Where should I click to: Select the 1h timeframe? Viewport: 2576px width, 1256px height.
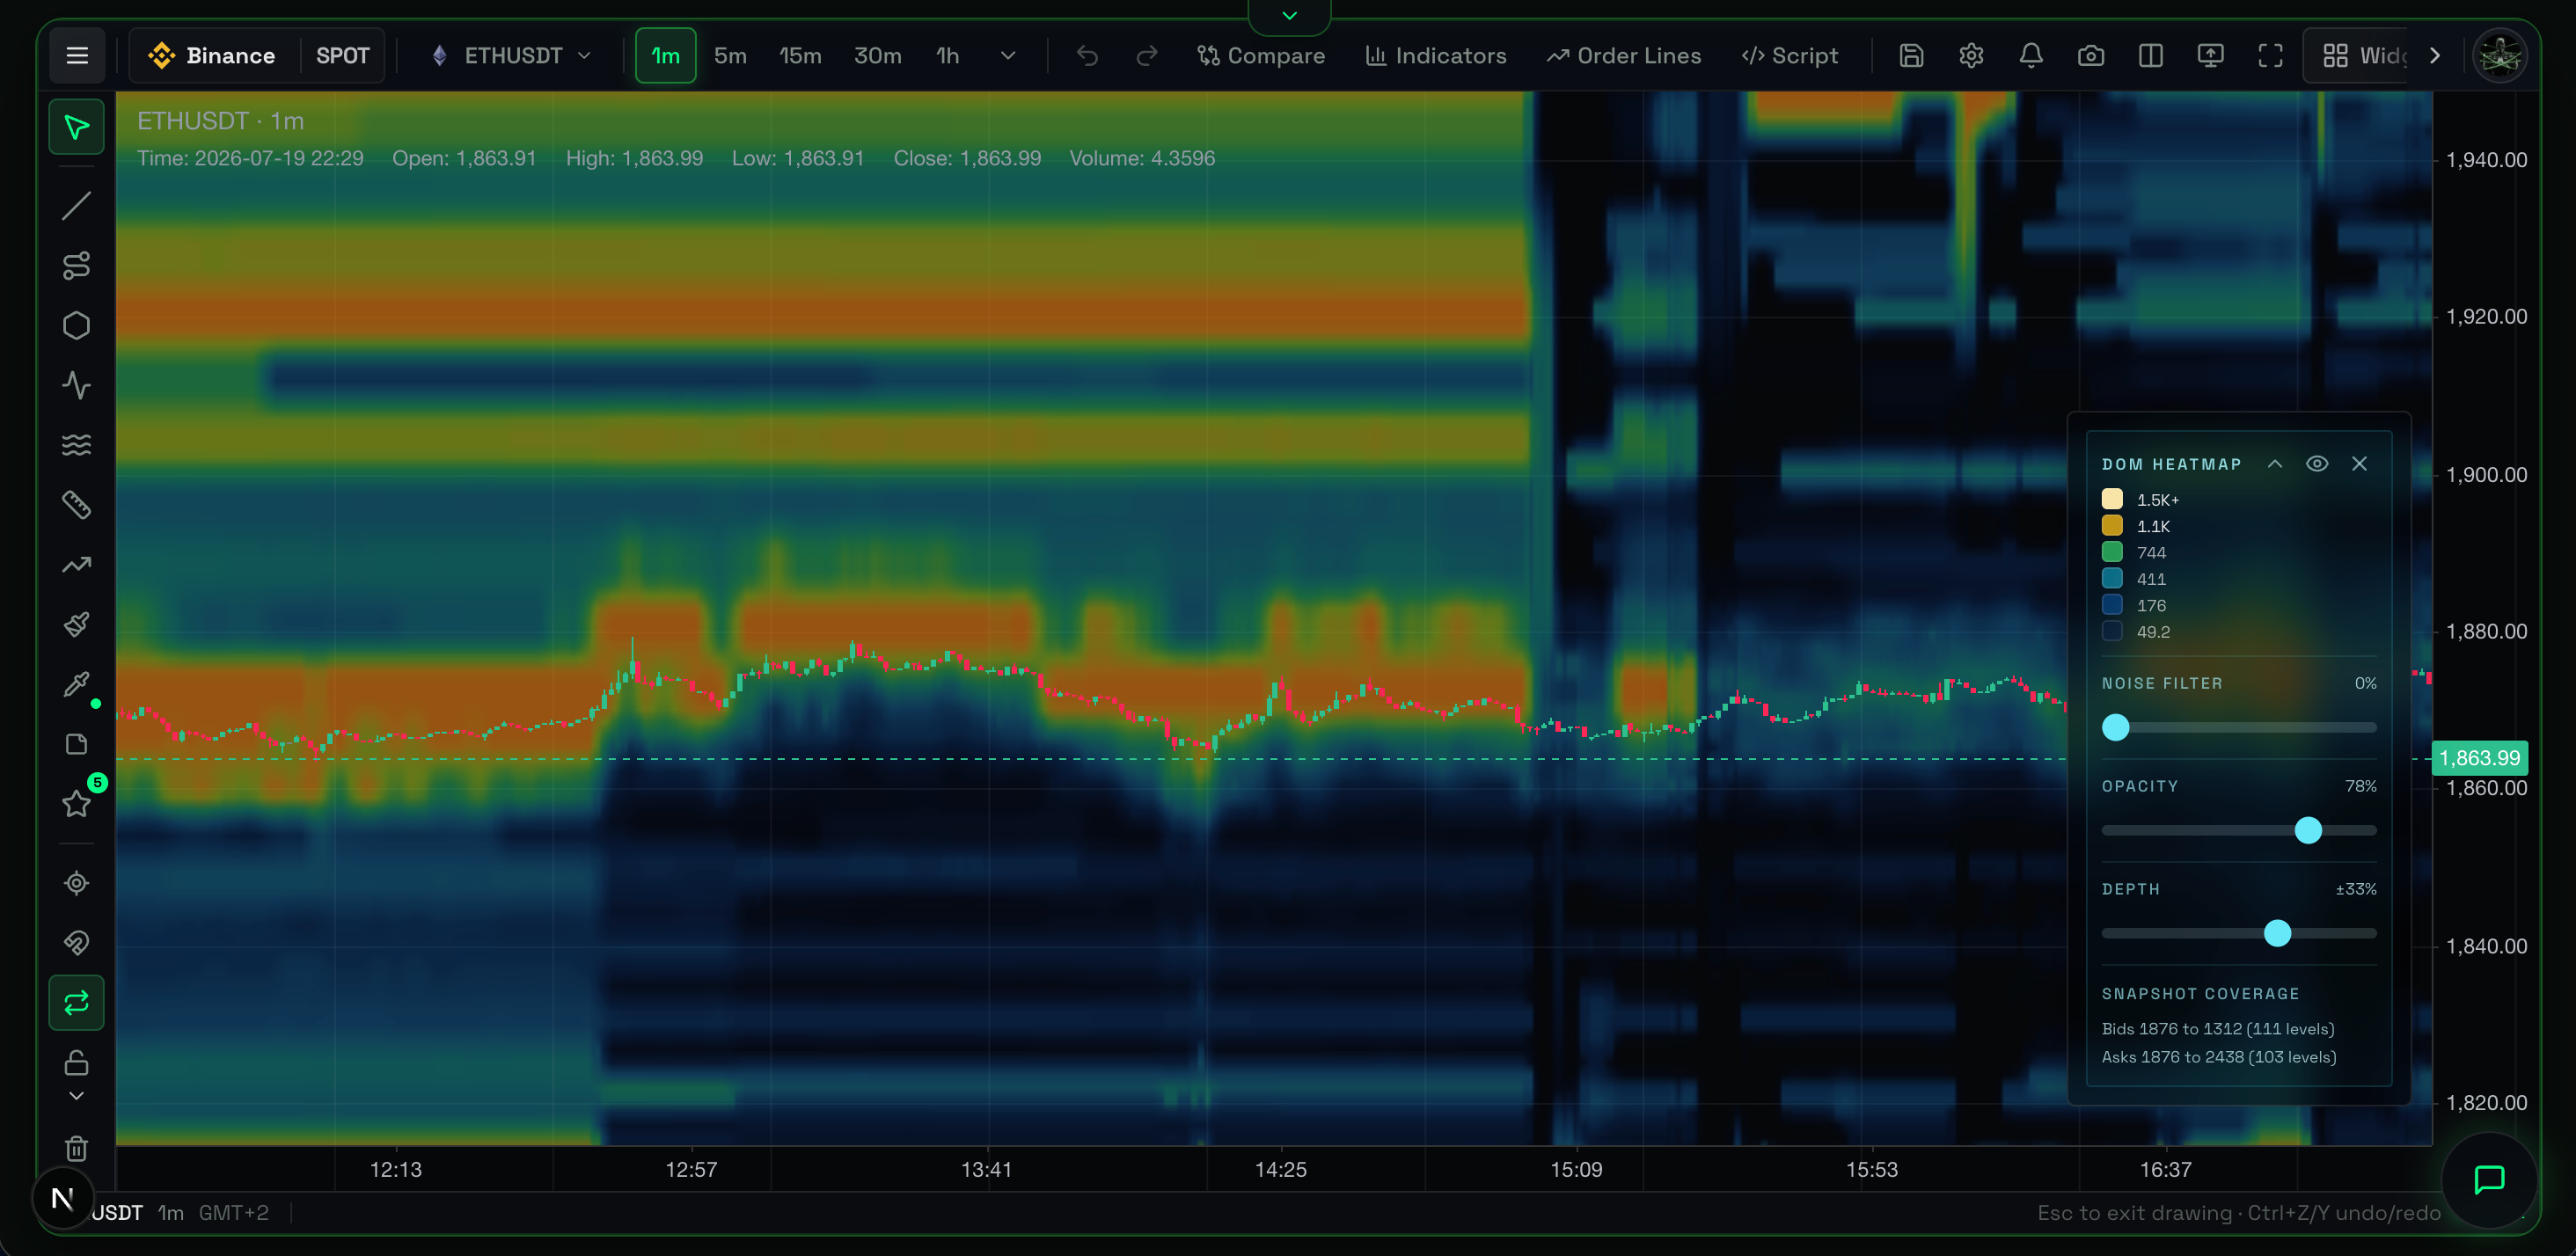point(947,56)
